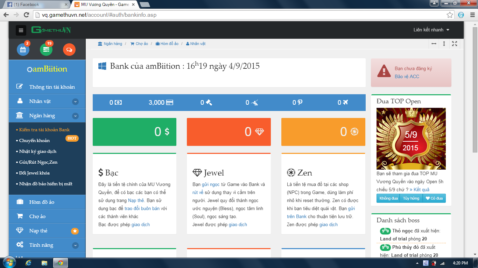Open Nhận đồ bảo hiểm bị mất item
The image size is (478, 268).
(46, 184)
